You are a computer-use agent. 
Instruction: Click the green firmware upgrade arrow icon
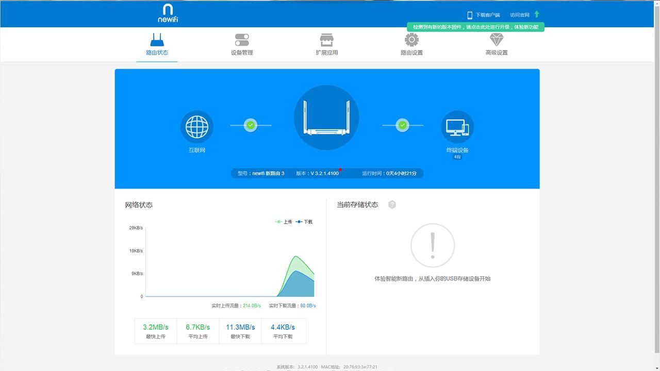pyautogui.click(x=537, y=14)
